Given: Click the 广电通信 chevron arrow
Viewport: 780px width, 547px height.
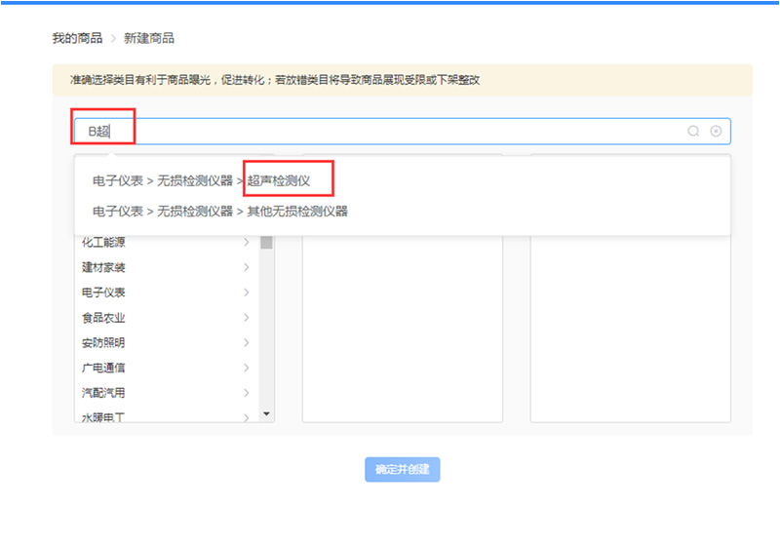Looking at the screenshot, I should pos(246,368).
